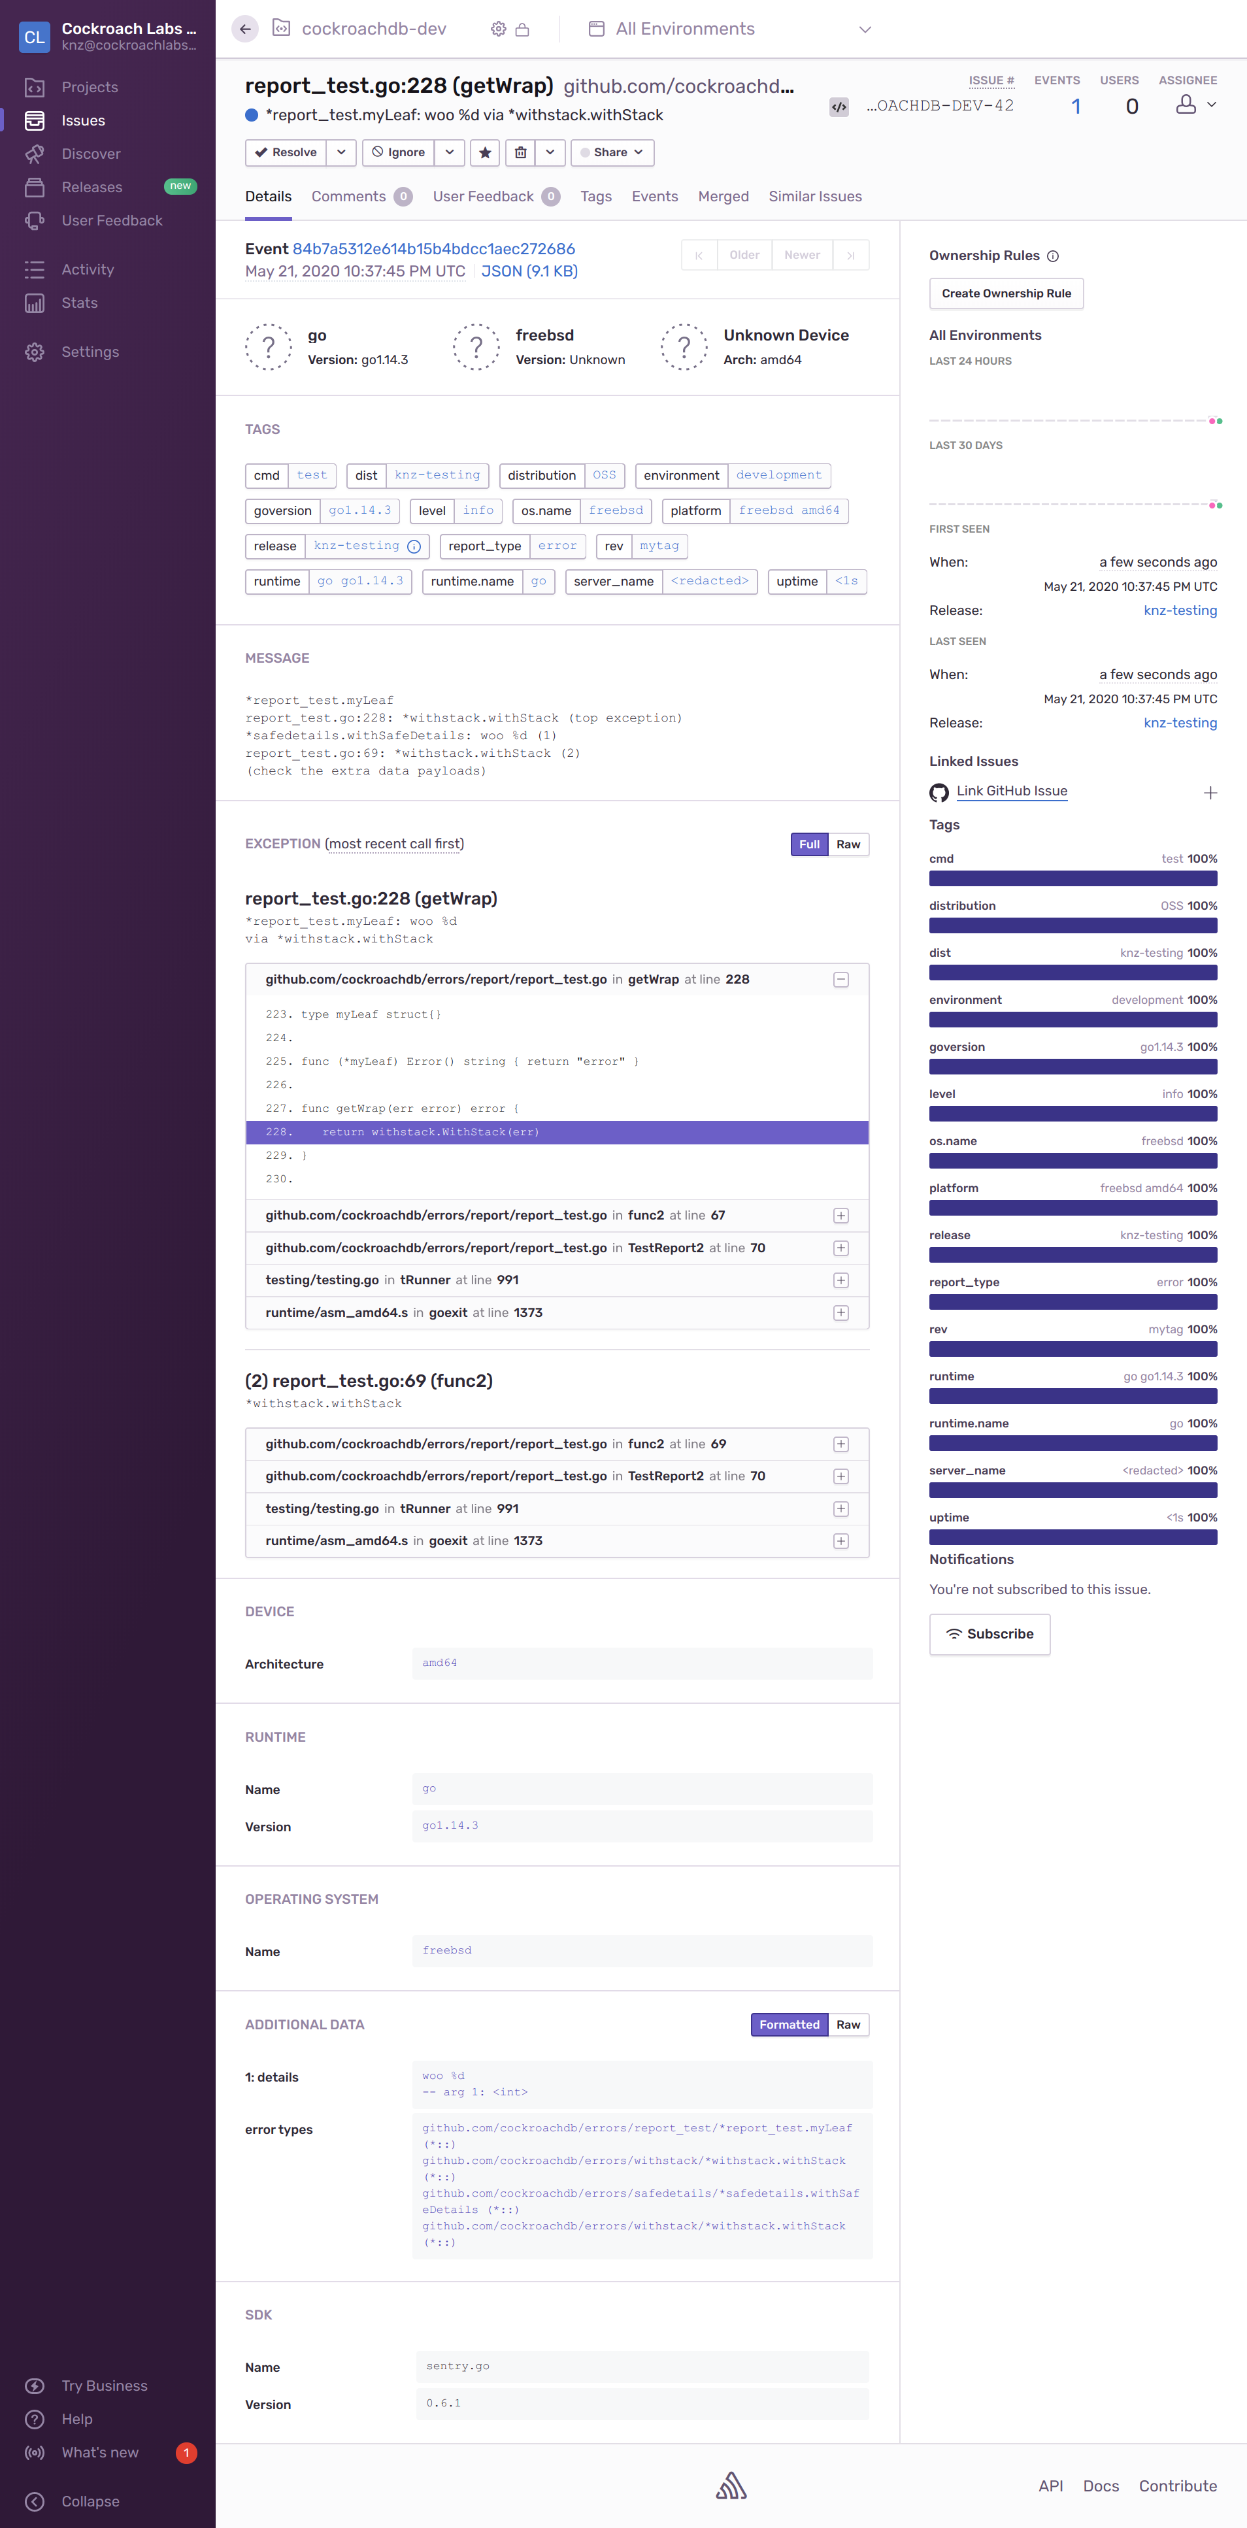Open Discover in sidebar

[91, 154]
